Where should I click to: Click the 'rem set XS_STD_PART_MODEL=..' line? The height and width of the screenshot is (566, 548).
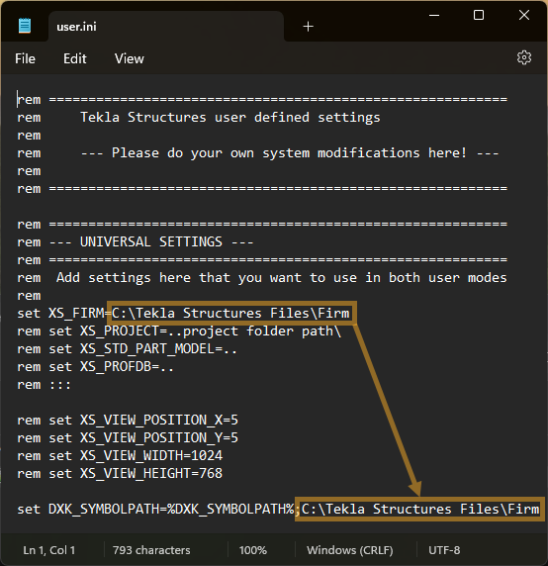coord(127,349)
